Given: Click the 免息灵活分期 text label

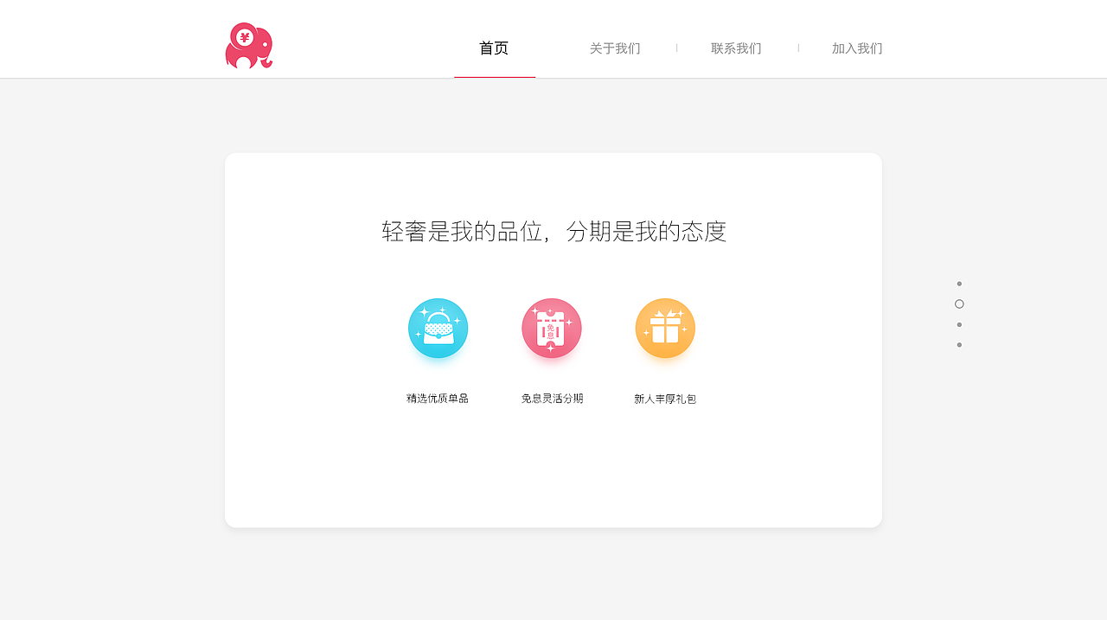Looking at the screenshot, I should pos(552,399).
